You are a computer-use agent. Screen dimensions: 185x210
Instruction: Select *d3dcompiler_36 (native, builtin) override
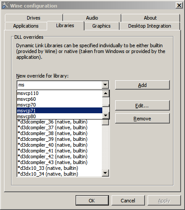[60, 122]
